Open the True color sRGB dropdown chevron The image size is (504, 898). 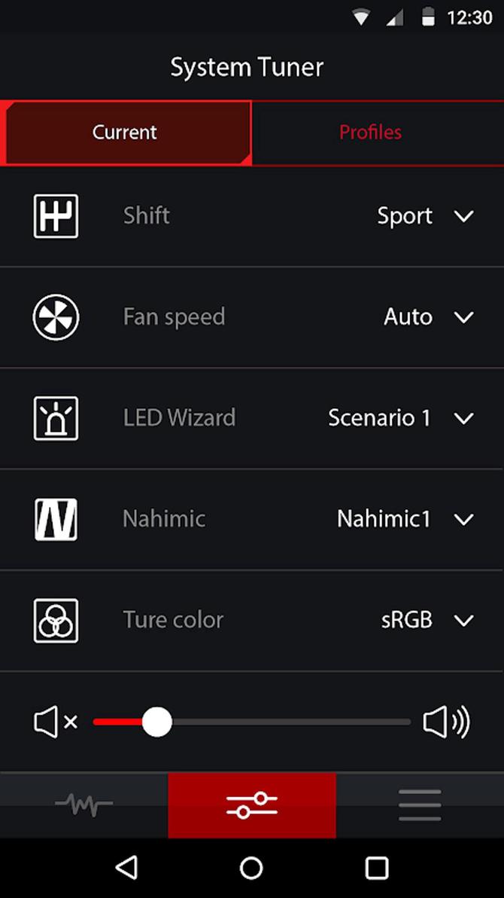point(464,620)
